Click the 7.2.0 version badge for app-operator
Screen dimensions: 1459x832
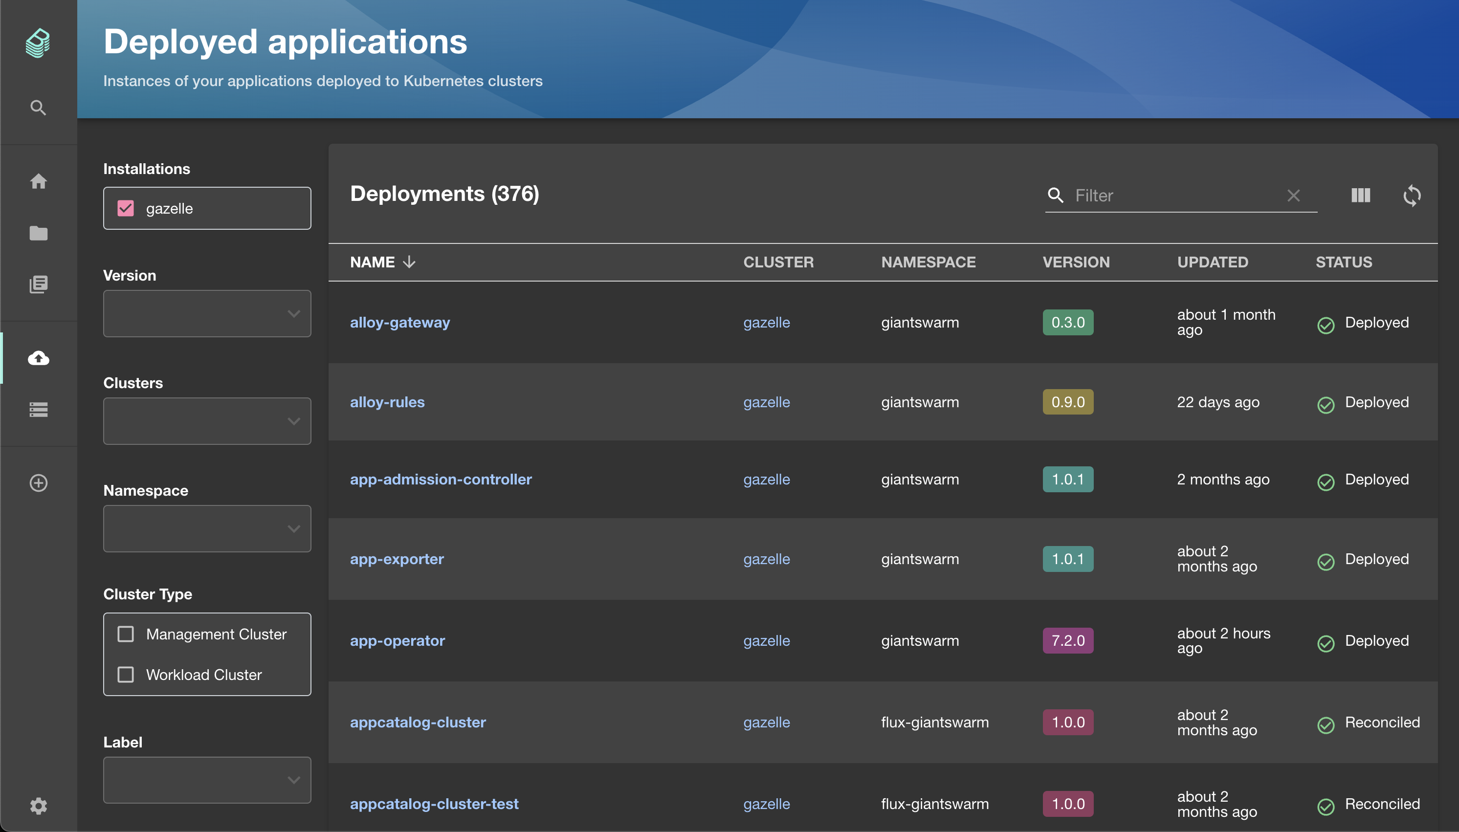point(1067,640)
